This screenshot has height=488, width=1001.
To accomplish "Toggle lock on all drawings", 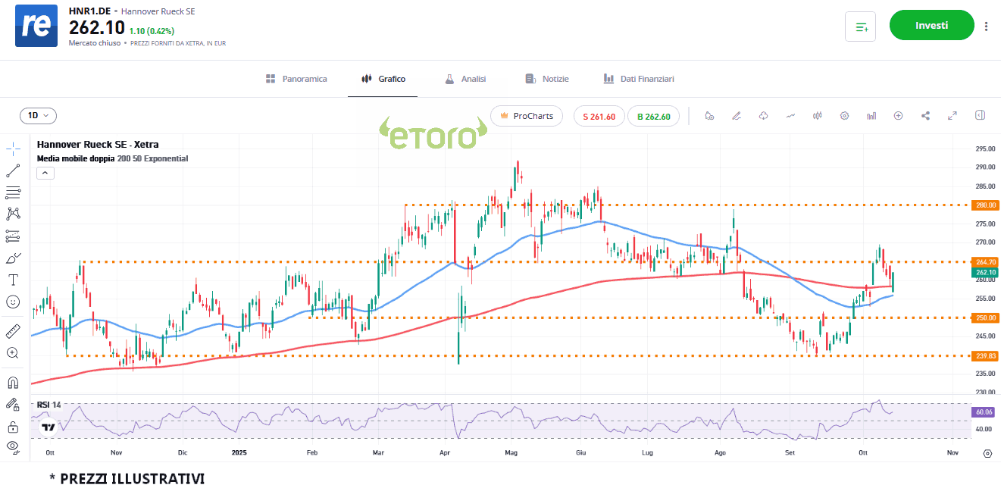I will (13, 426).
